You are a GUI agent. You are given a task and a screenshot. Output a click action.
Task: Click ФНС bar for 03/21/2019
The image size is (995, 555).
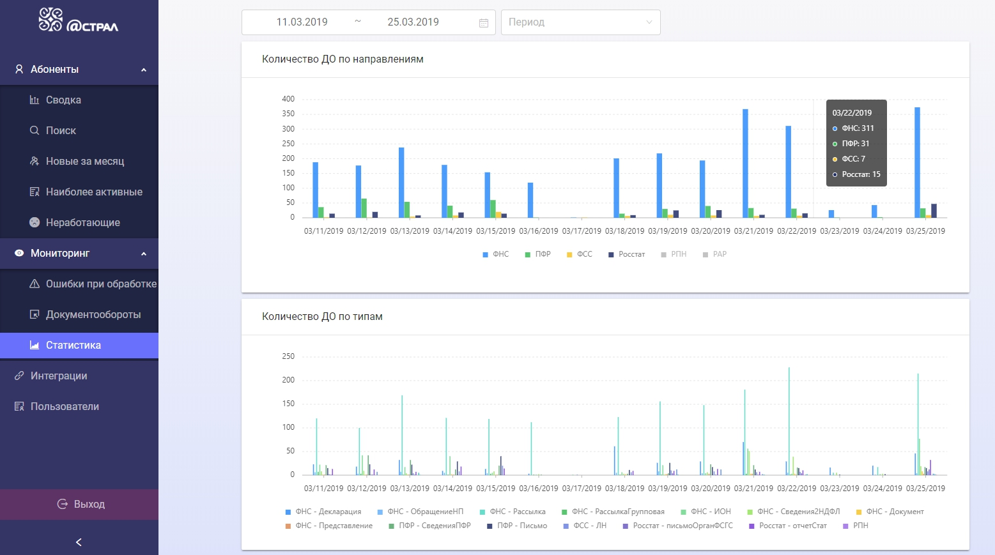[x=745, y=163]
